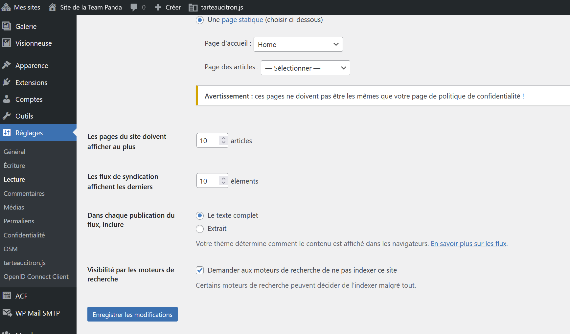Open the WP Mail SMTP menu label
The image size is (570, 334).
pyautogui.click(x=38, y=313)
